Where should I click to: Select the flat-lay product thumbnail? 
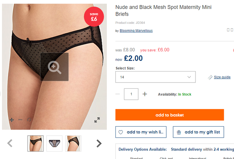pyautogui.click(x=55, y=143)
